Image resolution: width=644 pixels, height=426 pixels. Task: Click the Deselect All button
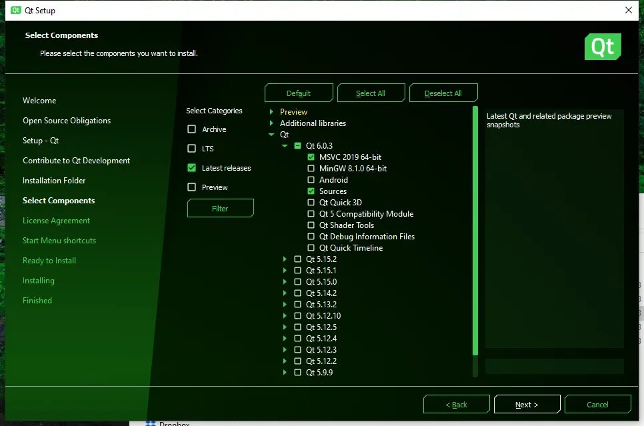click(443, 93)
